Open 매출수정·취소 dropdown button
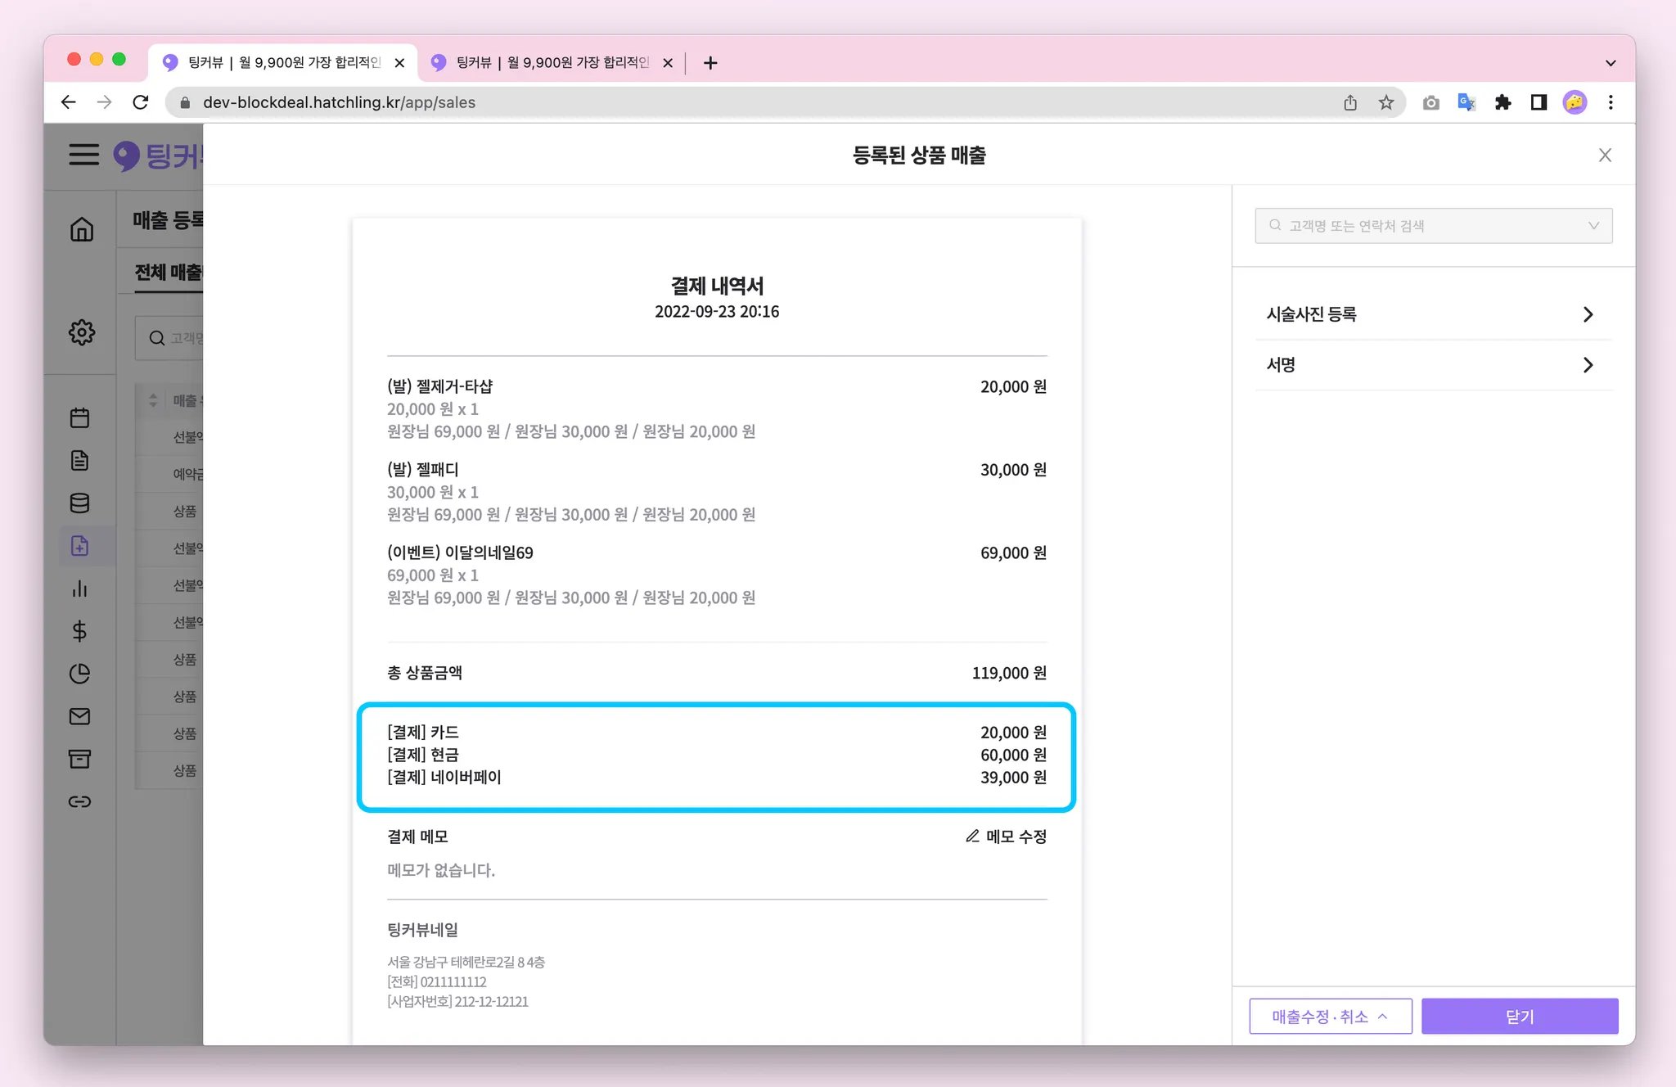 [1330, 1017]
